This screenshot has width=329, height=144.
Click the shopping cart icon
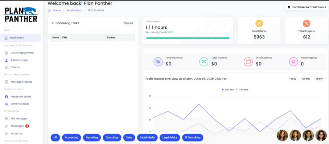point(289,7)
